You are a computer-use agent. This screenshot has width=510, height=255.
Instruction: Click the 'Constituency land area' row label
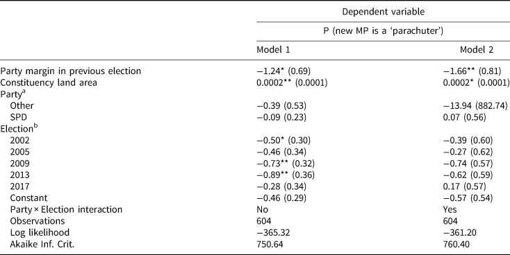(49, 82)
